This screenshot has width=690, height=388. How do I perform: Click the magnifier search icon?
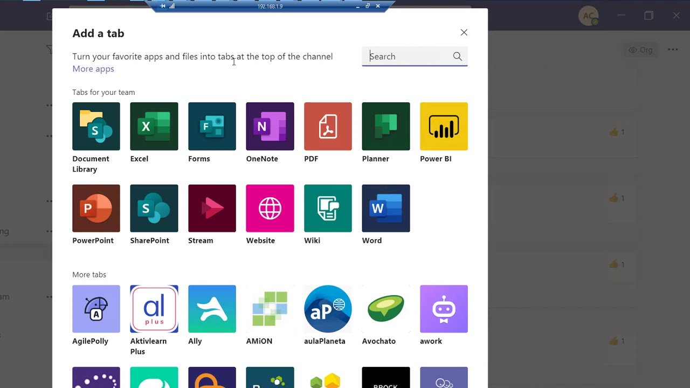(x=457, y=56)
